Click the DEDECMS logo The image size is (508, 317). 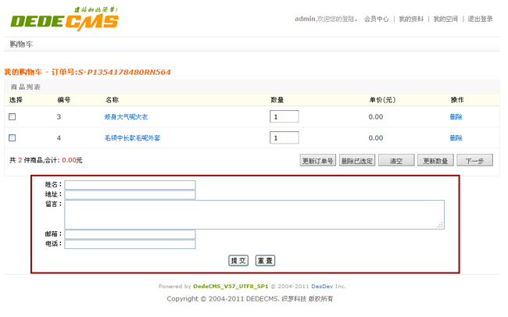64,20
